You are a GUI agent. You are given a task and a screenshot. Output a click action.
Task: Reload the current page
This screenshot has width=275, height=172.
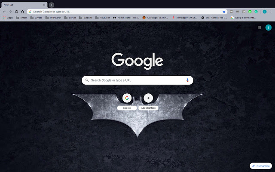tap(16, 12)
